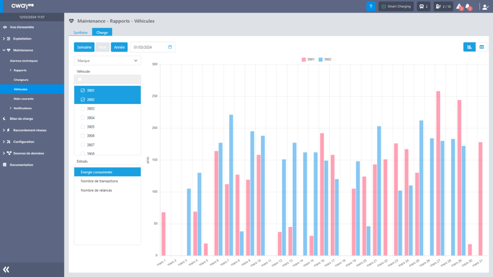
Task: Switch to bar chart view
Action: tap(469, 47)
